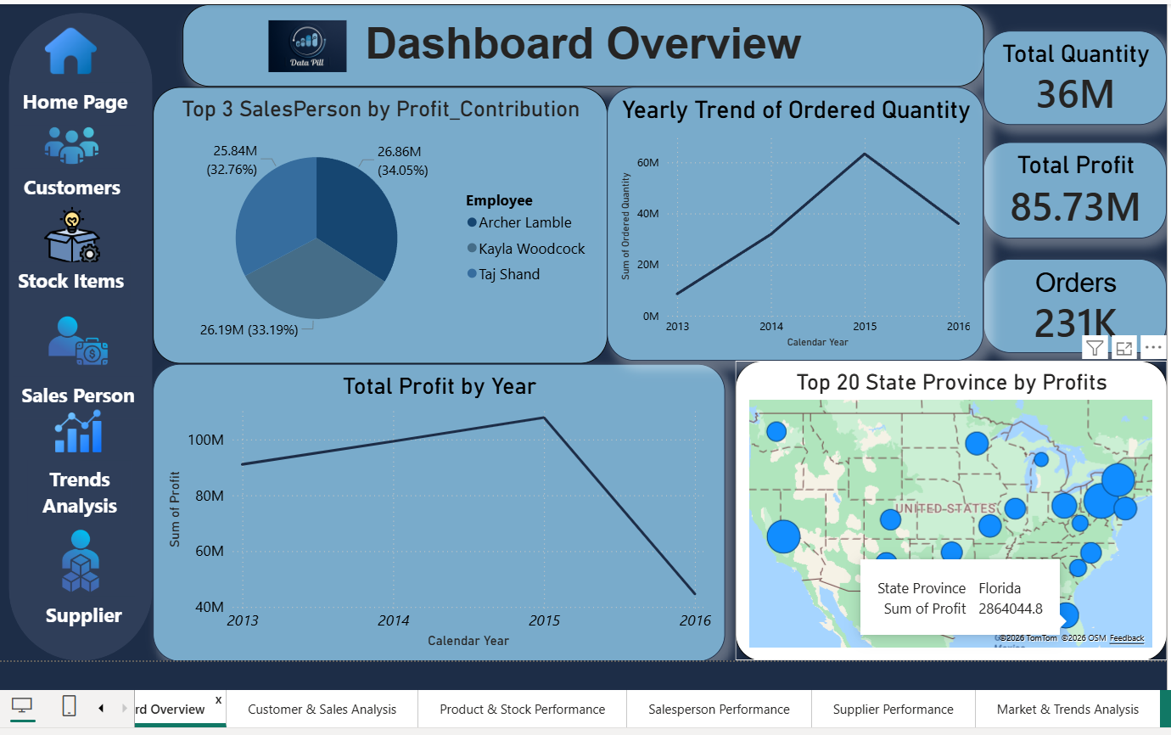The width and height of the screenshot is (1171, 735).
Task: Open the More options ellipsis menu
Action: [x=1152, y=348]
